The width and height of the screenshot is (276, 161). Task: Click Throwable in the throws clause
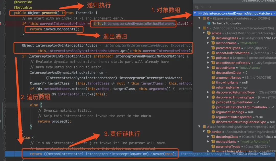pos(85,13)
